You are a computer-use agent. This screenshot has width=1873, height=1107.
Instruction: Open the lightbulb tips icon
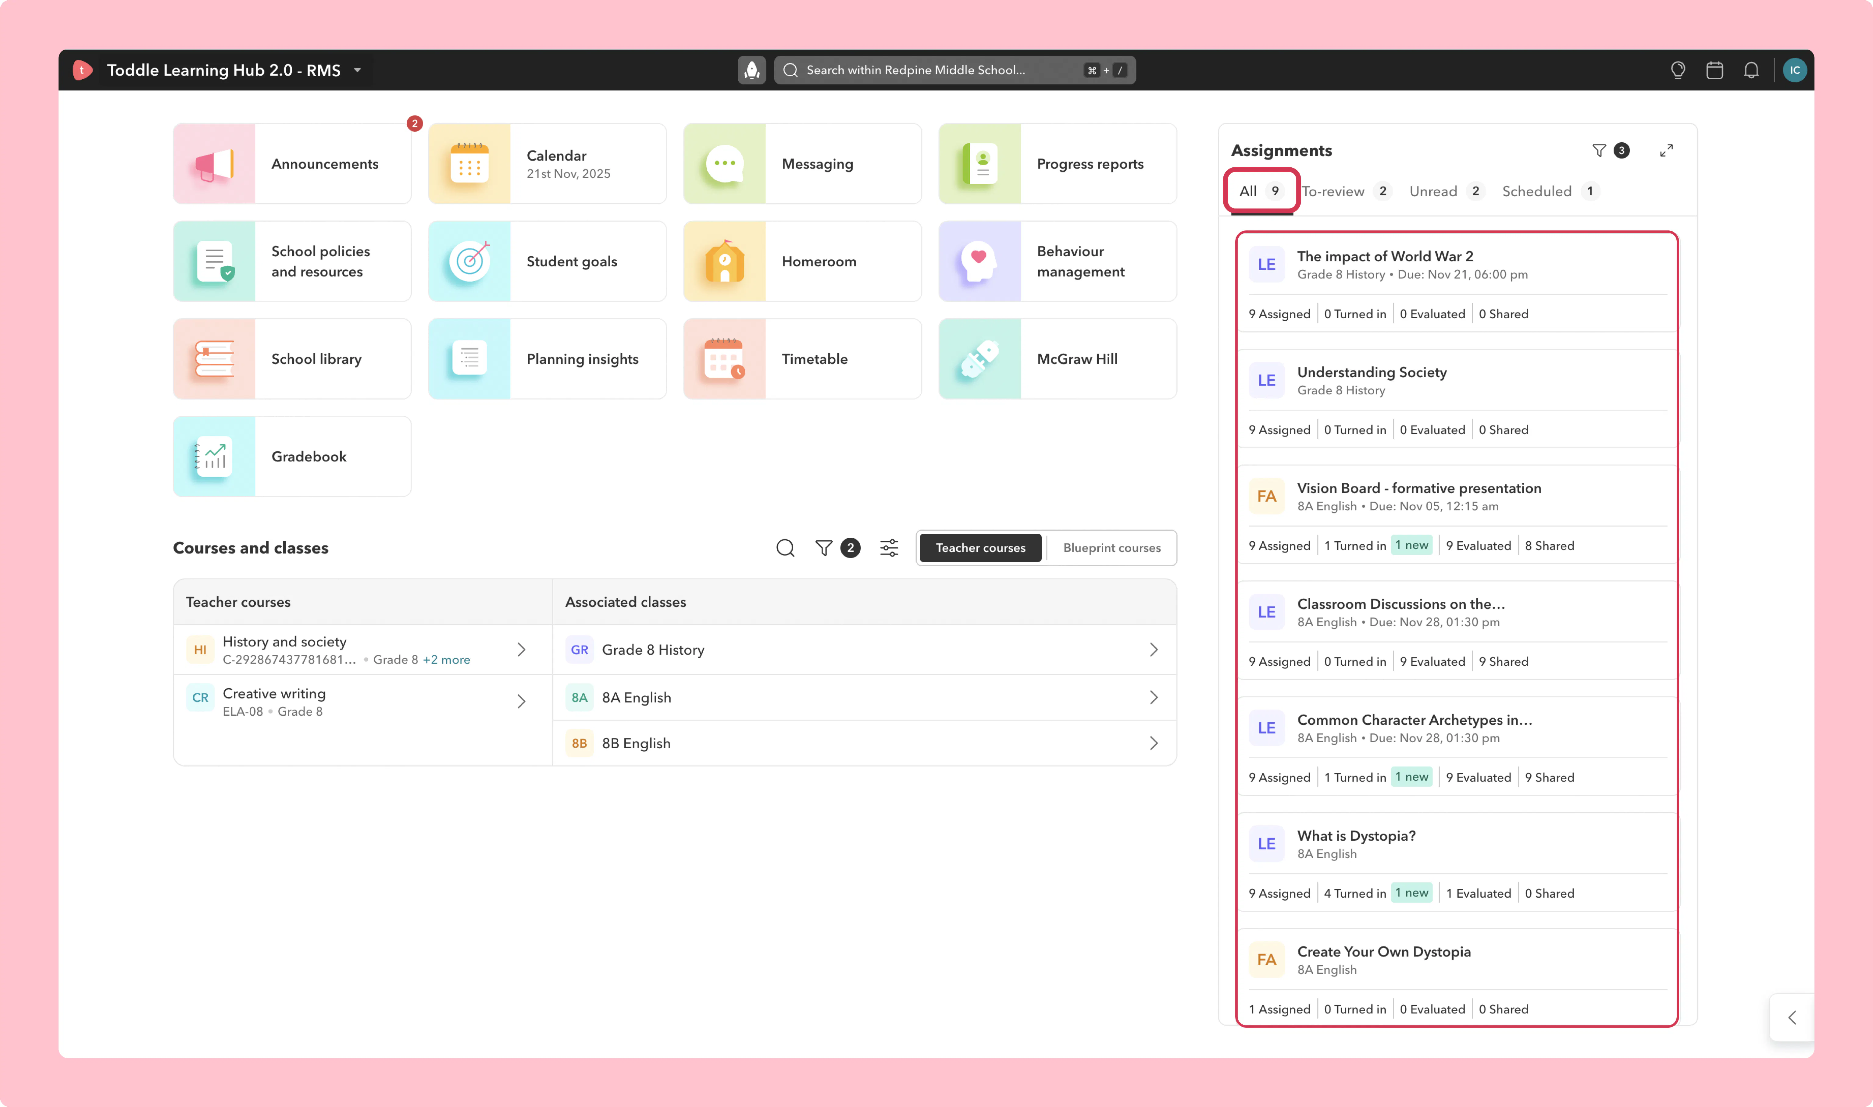1678,70
